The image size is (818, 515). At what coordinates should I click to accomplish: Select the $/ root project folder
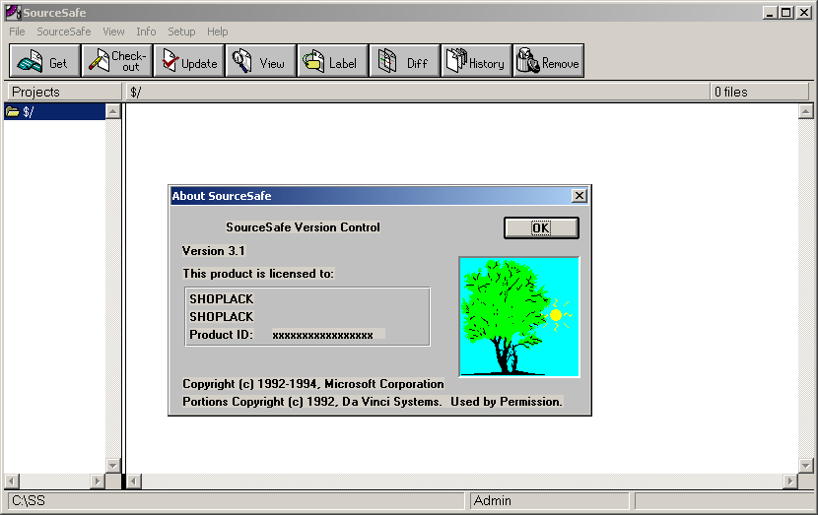[x=54, y=111]
